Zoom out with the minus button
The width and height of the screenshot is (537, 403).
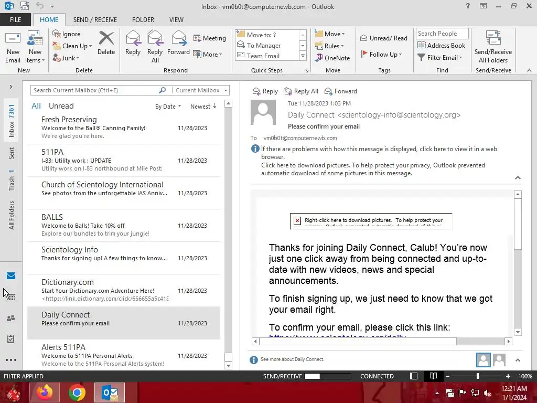tap(448, 376)
